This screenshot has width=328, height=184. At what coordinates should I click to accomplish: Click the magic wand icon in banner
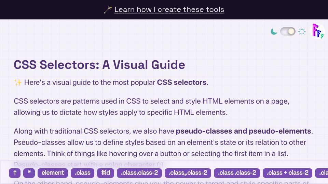pos(108,10)
